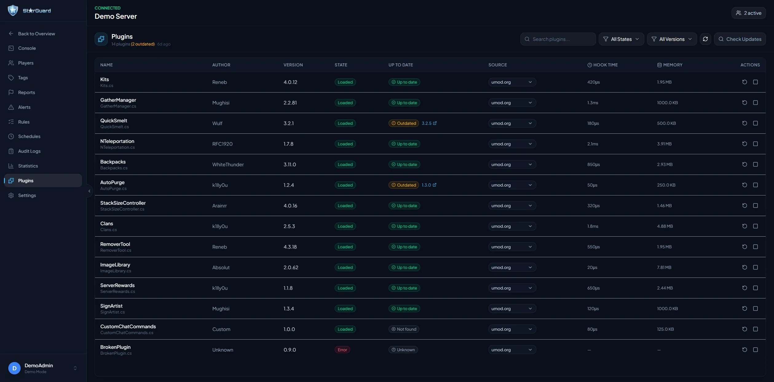Open the source dropdown for GatherManager
Viewport: 774px width, 382px height.
(512, 102)
